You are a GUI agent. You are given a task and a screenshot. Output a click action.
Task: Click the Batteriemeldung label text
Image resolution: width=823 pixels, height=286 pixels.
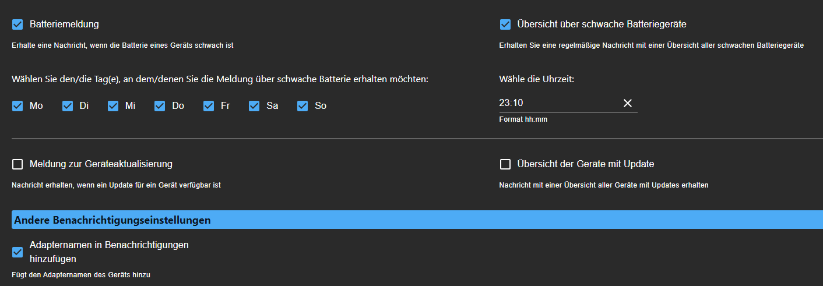click(64, 24)
